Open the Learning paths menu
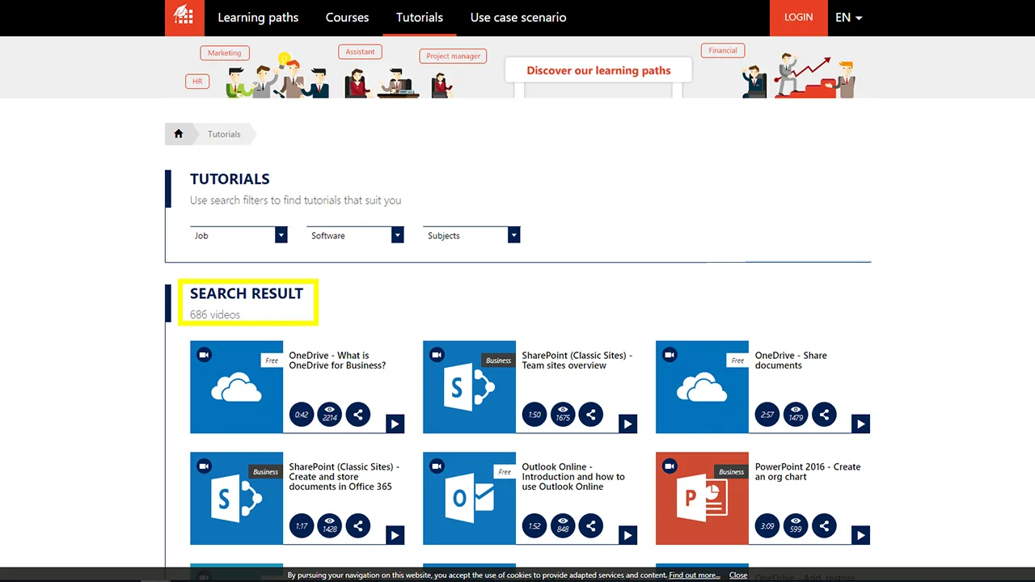1035x582 pixels. click(258, 18)
